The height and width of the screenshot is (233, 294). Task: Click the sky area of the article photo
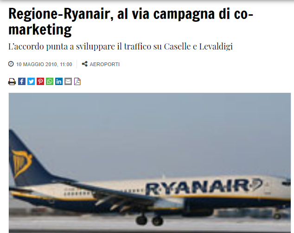coord(150,131)
